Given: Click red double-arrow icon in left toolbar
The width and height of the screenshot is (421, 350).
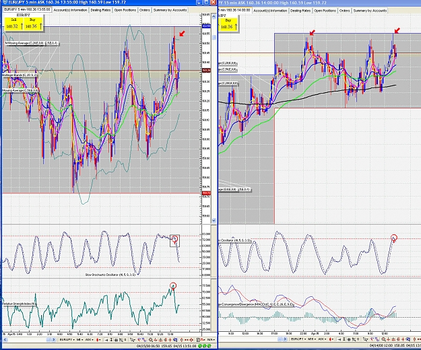Looking at the screenshot, I should 186,340.
